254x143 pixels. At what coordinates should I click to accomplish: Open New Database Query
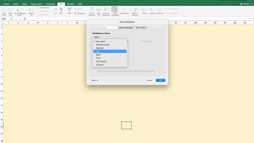(19, 12)
